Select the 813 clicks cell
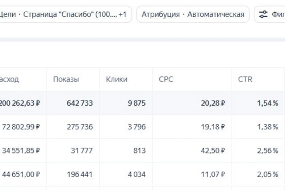 (139, 150)
